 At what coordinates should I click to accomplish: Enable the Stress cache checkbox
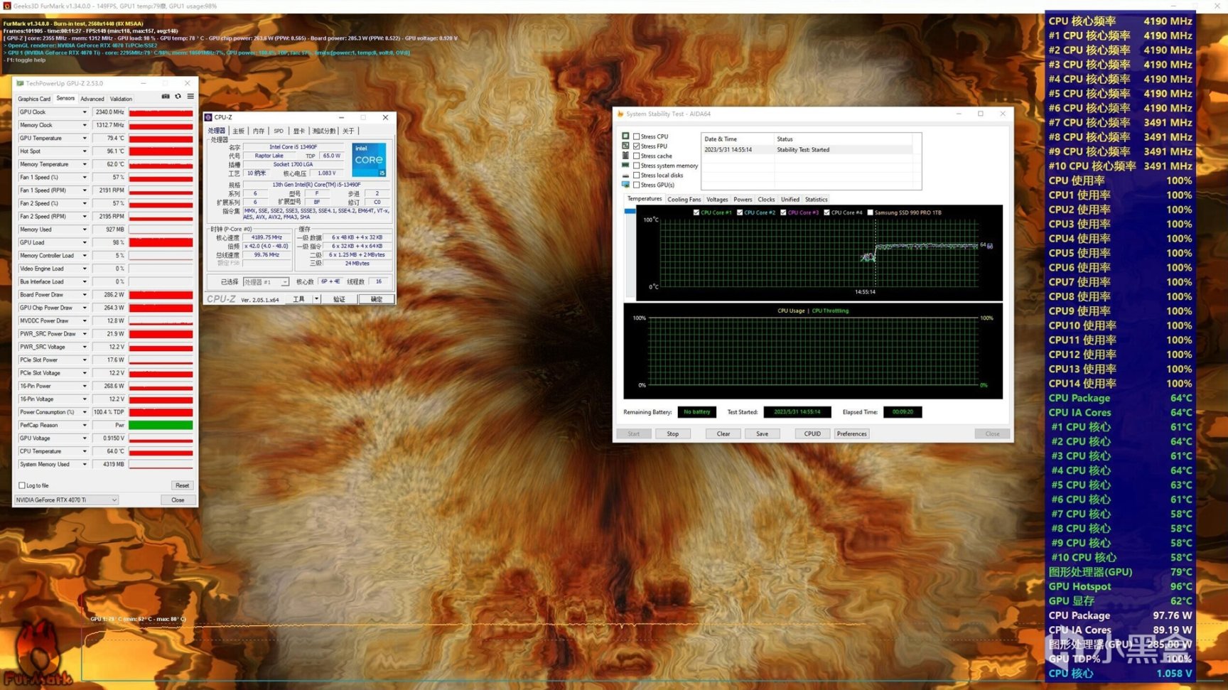click(x=637, y=156)
